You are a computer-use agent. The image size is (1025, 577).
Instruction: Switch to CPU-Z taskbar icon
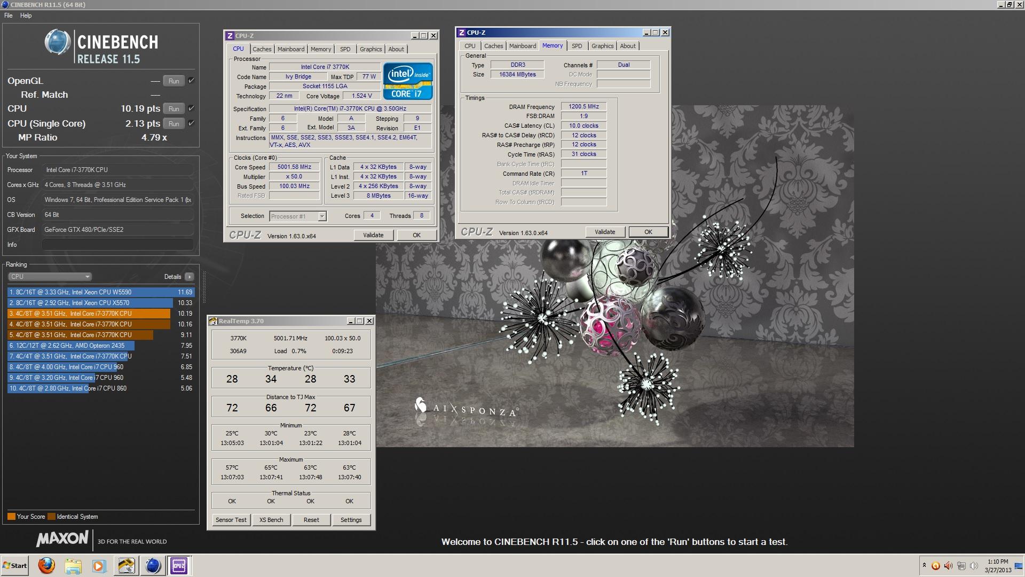pyautogui.click(x=179, y=565)
